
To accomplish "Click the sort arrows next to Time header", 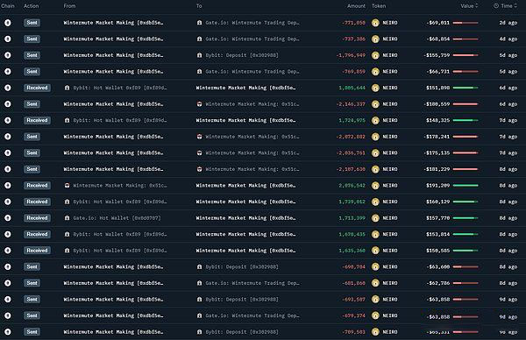I will (516, 6).
